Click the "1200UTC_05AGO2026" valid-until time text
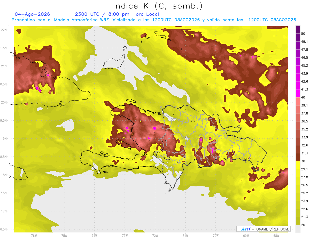 pyautogui.click(x=272, y=20)
